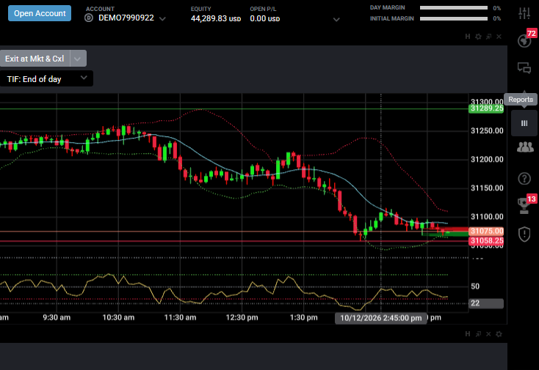Toggle the H button on chart panel header
This screenshot has height=370, width=539.
coord(468,37)
